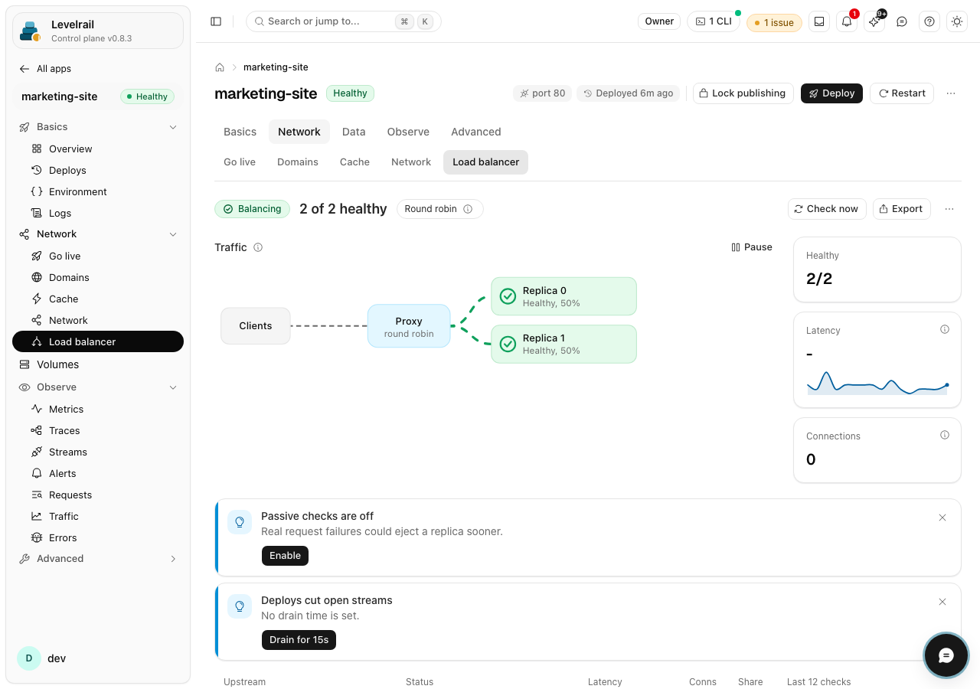Dismiss the Passive checks are off notice
Viewport: 980px width, 689px height.
pyautogui.click(x=942, y=518)
